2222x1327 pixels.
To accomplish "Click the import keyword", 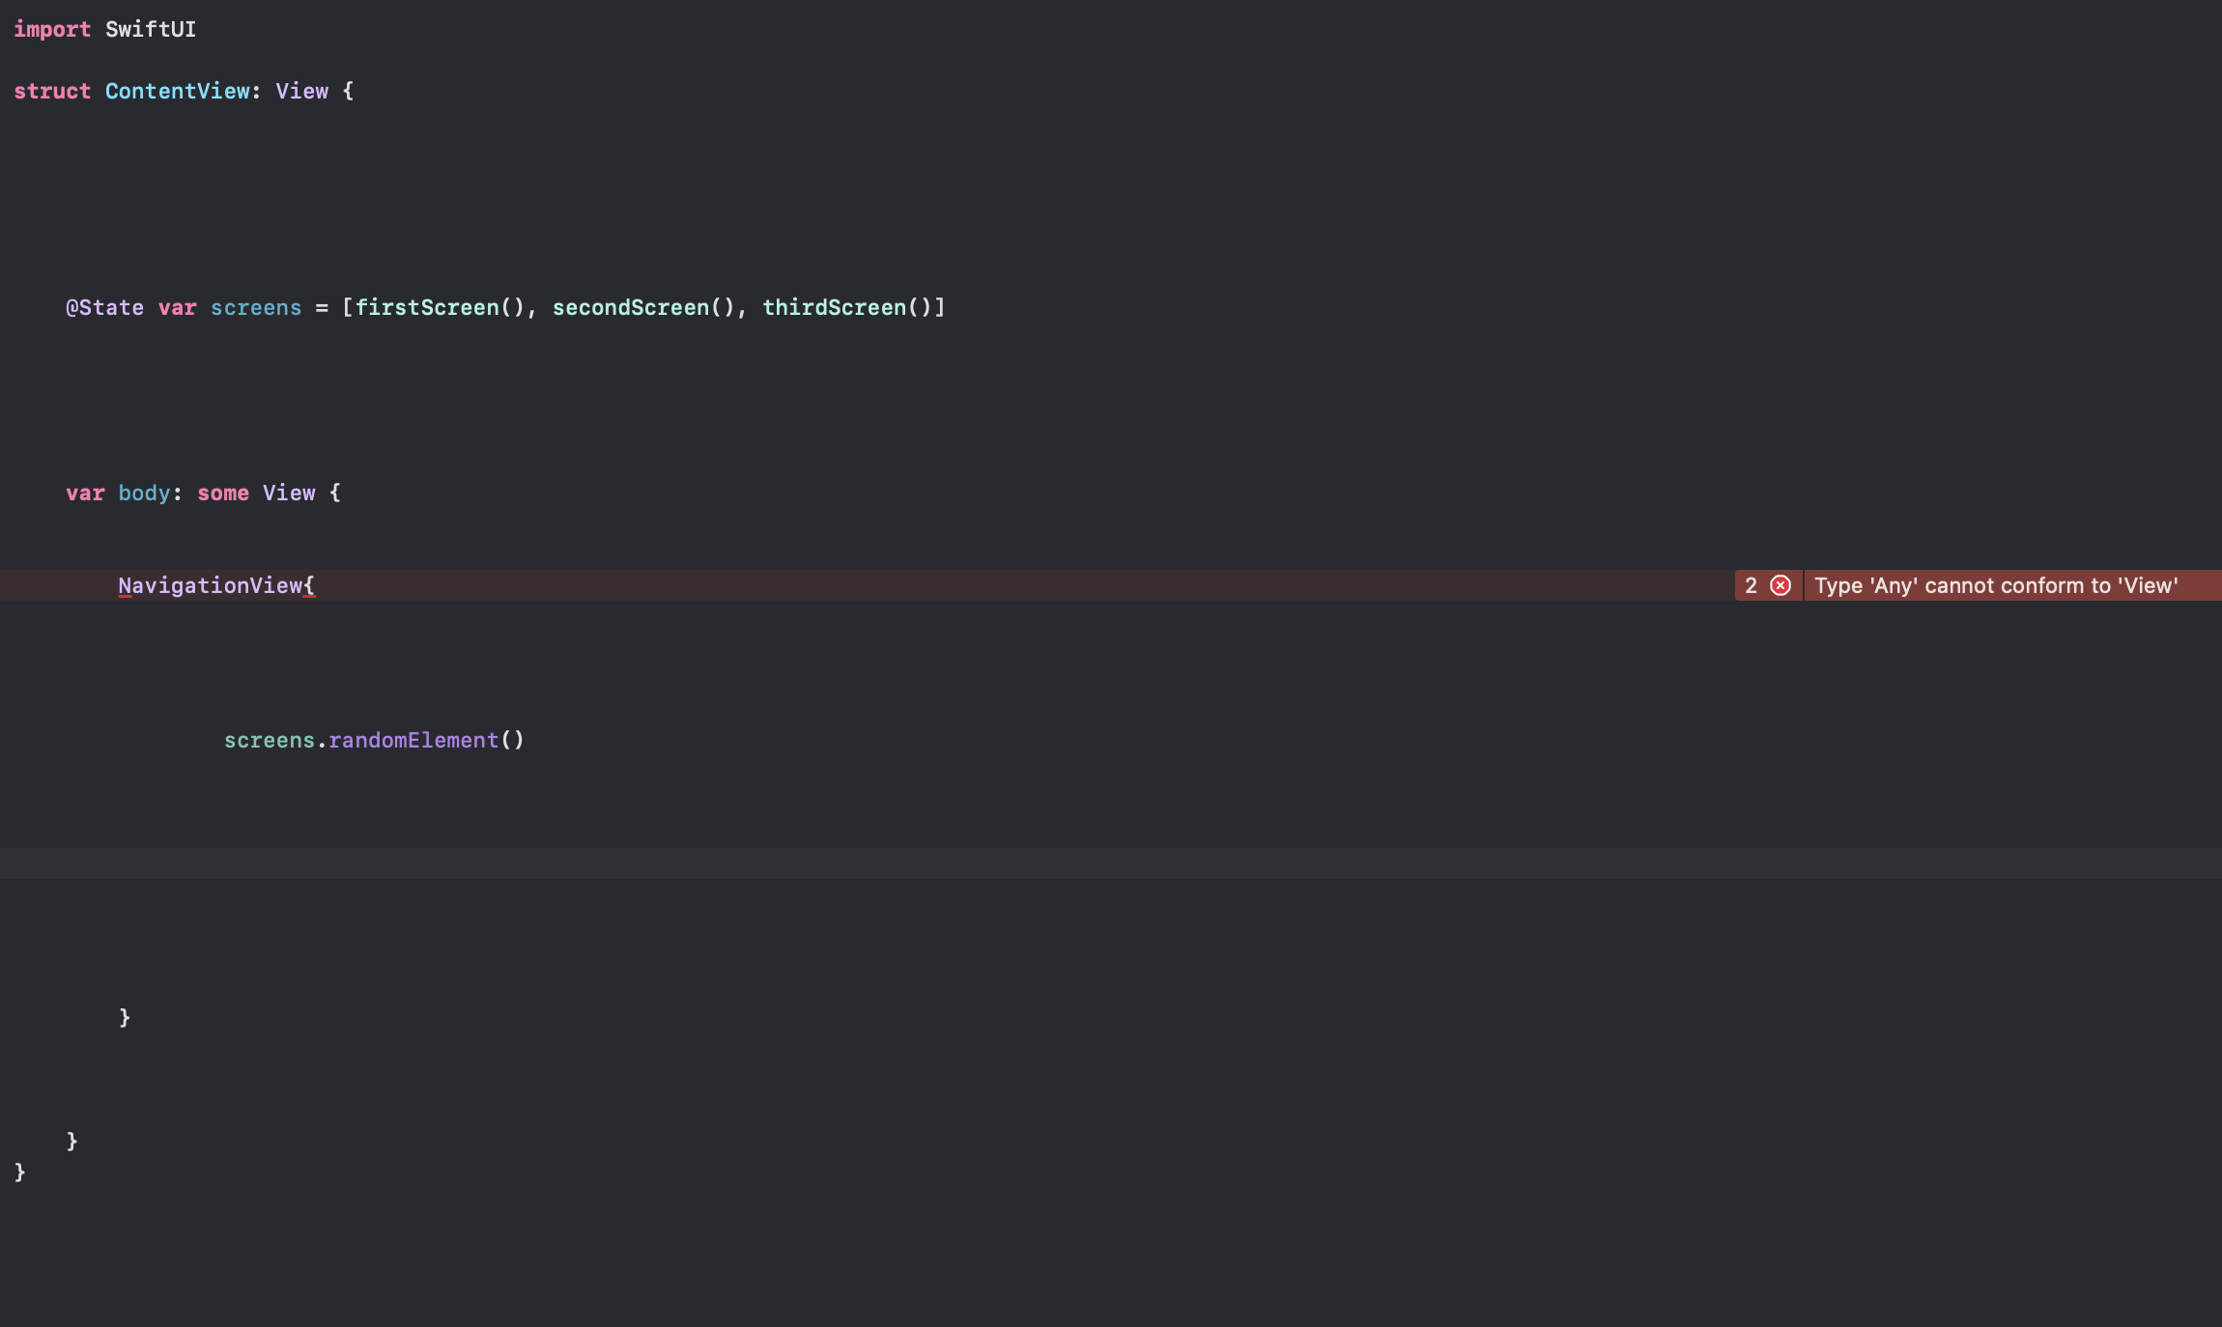I will pos(52,29).
